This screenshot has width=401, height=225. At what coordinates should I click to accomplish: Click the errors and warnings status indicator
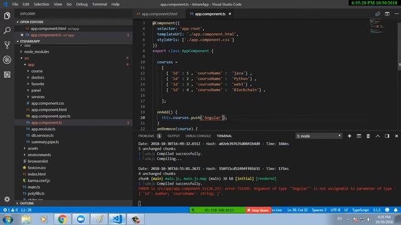(x=10, y=210)
